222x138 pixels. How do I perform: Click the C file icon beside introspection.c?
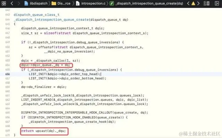[78, 3]
